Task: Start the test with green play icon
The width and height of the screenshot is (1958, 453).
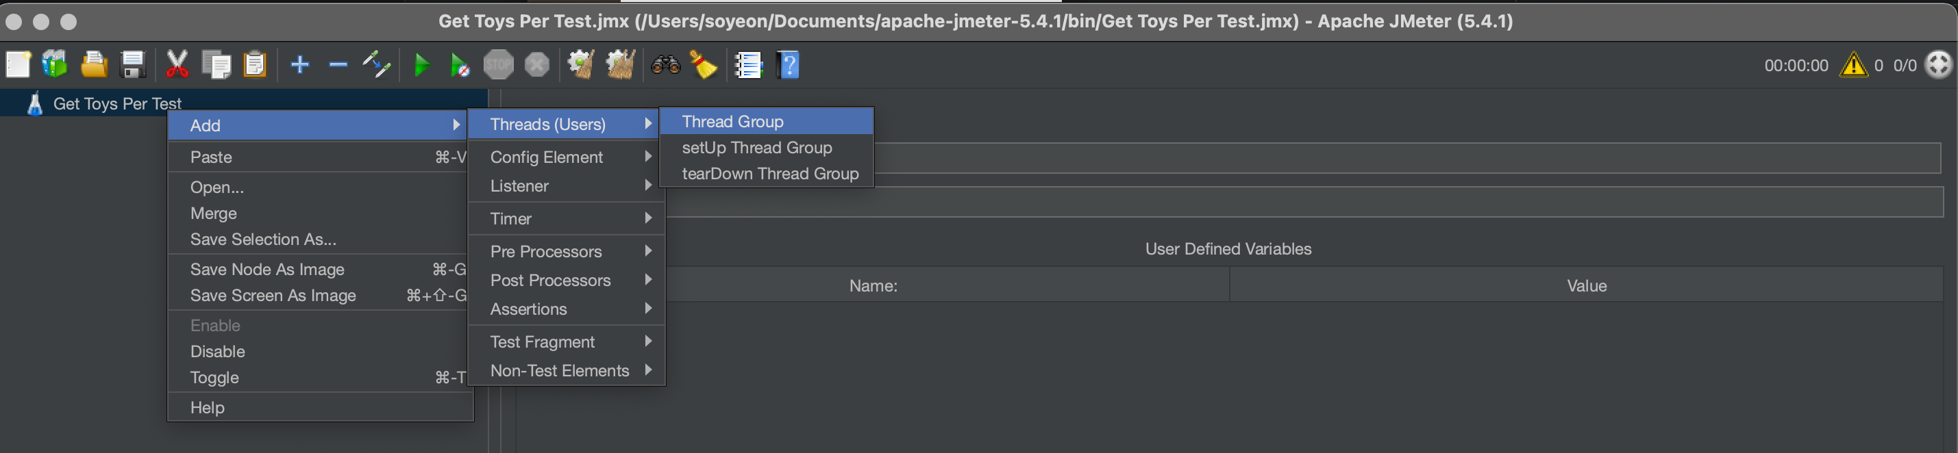Action: [421, 65]
